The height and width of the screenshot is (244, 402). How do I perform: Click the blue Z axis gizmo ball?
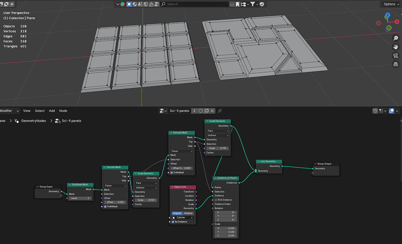click(388, 15)
